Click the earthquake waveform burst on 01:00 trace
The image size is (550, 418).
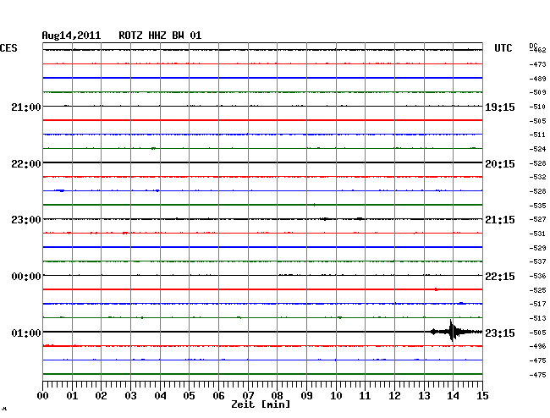[x=456, y=331]
